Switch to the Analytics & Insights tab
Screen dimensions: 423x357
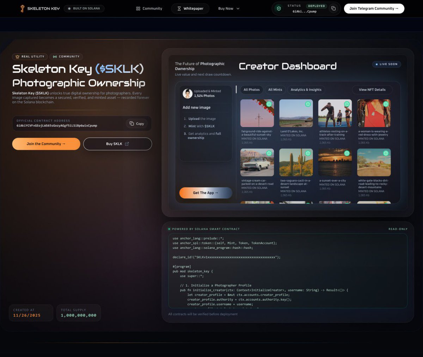[306, 90]
